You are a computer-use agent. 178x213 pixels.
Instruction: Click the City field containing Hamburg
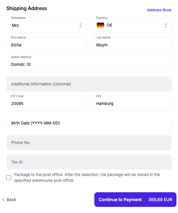pos(131,103)
